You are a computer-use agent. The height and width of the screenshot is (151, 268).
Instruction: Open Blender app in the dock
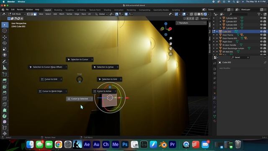click(x=163, y=144)
